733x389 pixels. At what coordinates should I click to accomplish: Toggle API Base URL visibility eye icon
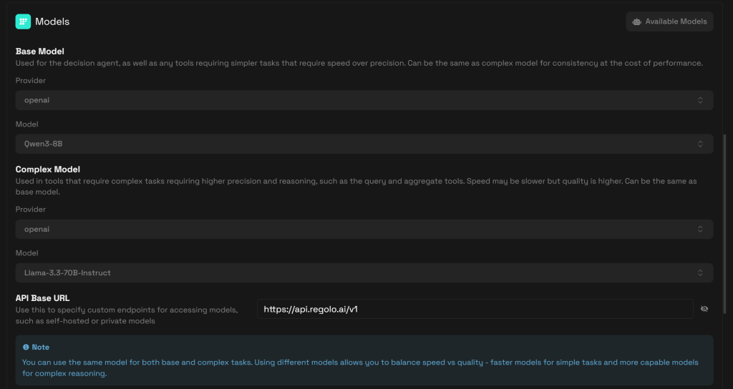pyautogui.click(x=704, y=309)
